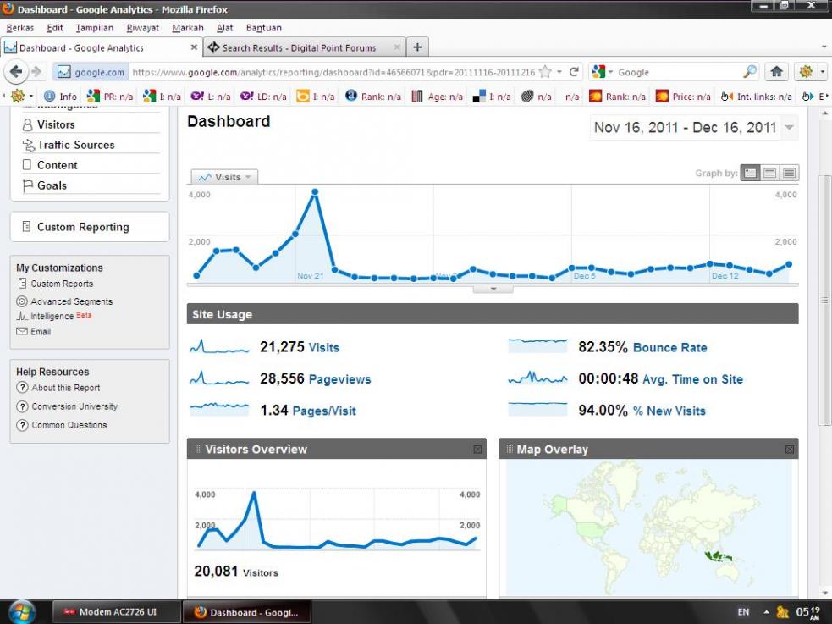Click the LD: n/a Yahoo toolbar item
Viewport: 832px width, 624px height.
coord(263,96)
